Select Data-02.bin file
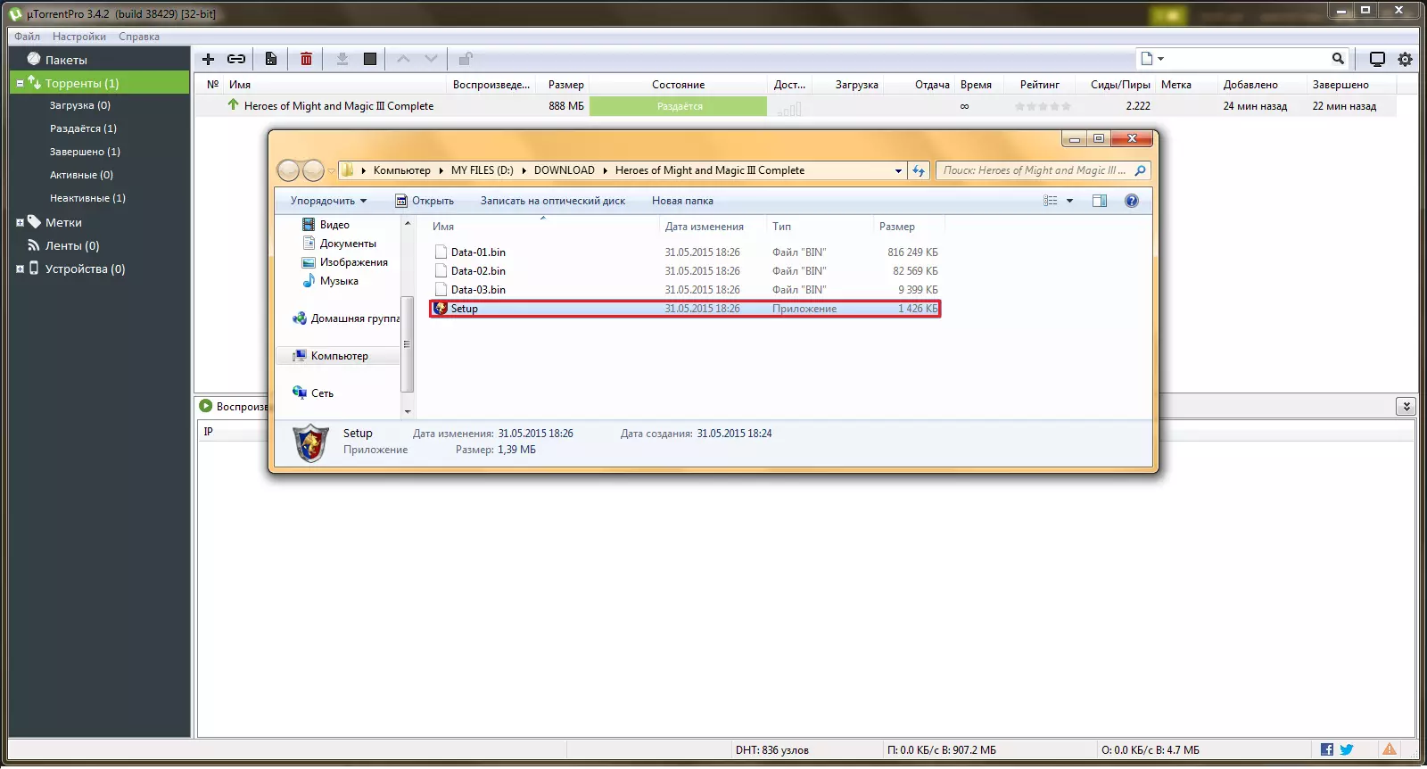The width and height of the screenshot is (1427, 769). (x=684, y=271)
